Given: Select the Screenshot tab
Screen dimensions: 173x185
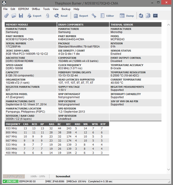Looking at the screenshot, I should [63, 176].
